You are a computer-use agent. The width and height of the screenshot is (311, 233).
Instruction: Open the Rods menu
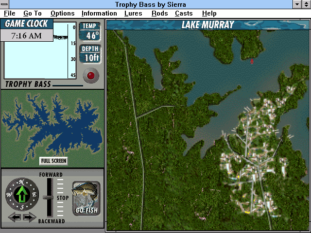click(160, 13)
